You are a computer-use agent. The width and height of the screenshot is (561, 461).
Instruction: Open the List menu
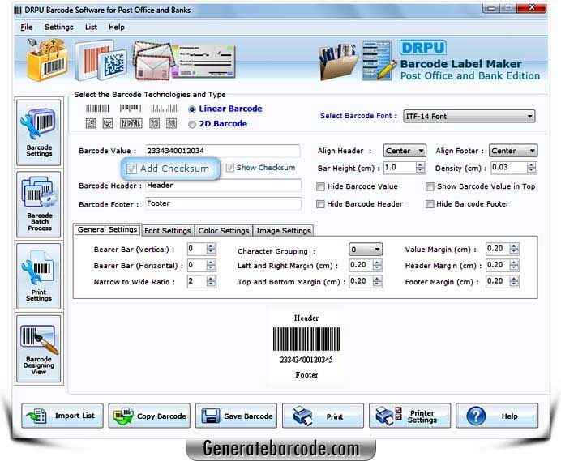click(x=91, y=28)
